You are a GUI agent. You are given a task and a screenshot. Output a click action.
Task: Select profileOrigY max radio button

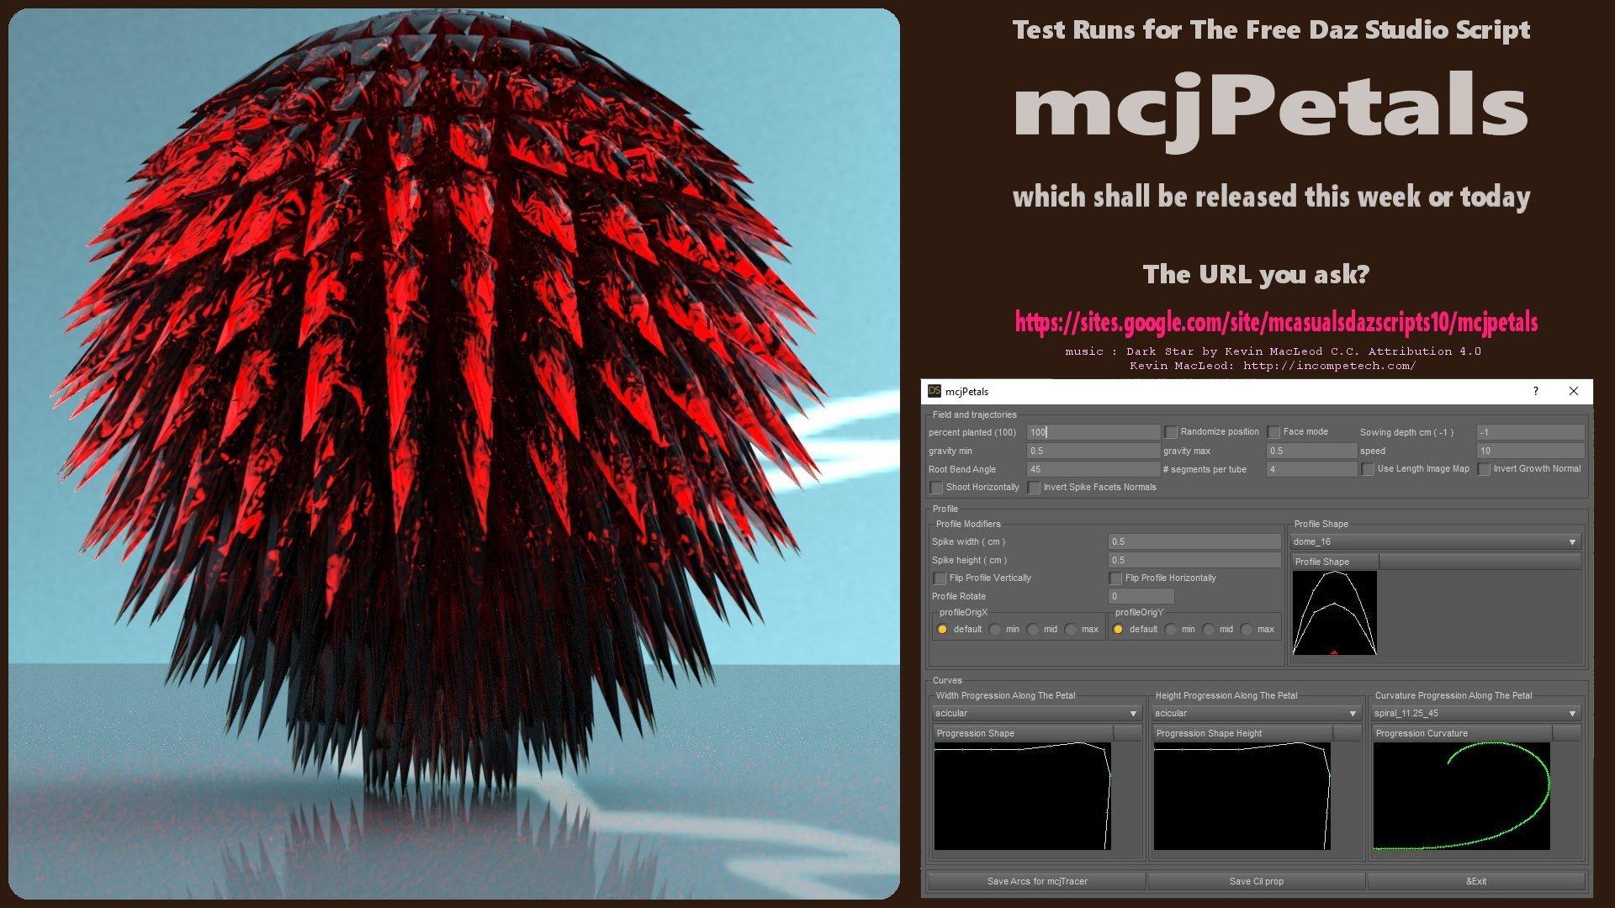point(1247,630)
